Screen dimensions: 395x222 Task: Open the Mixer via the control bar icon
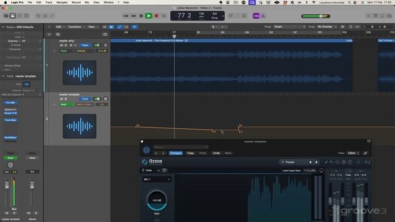point(45,16)
